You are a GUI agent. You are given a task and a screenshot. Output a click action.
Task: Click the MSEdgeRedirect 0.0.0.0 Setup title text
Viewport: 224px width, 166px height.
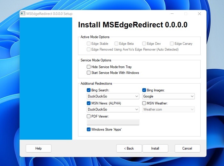pyautogui.click(x=49, y=14)
